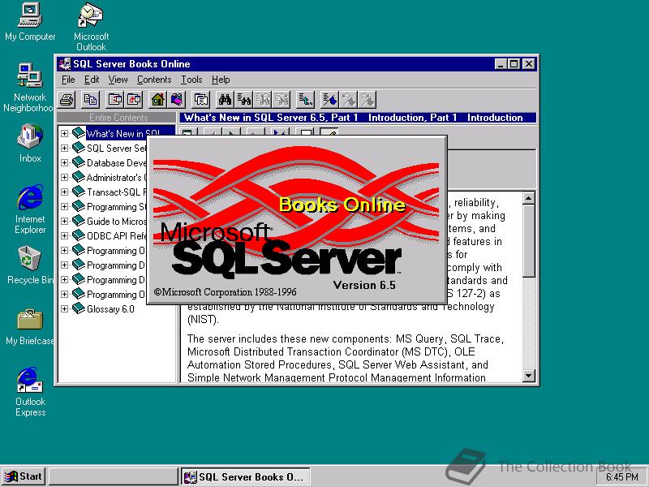This screenshot has height=487, width=649.
Task: Click SQL Server Books O... taskbar button
Action: click(246, 476)
